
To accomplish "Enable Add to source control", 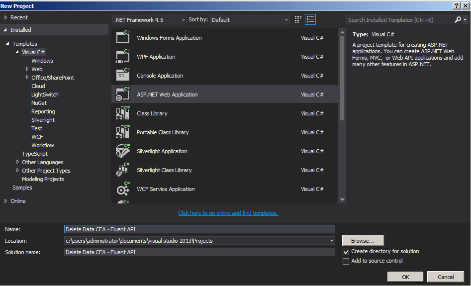I will point(346,261).
